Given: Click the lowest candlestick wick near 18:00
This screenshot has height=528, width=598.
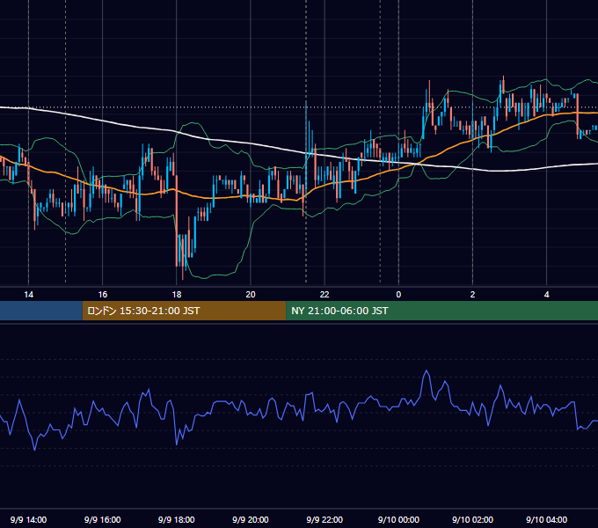Looking at the screenshot, I should click(183, 274).
